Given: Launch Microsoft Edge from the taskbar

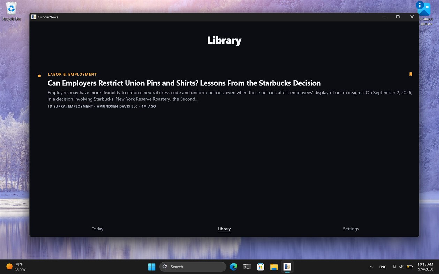Looking at the screenshot, I should coord(234,267).
